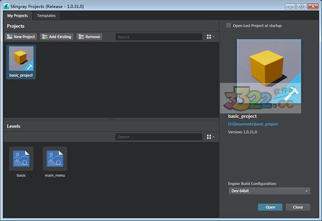Click the Projects section heading

[x=16, y=26]
